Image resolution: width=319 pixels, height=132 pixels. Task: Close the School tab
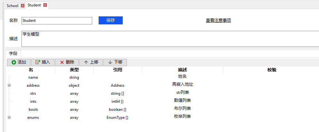22,6
